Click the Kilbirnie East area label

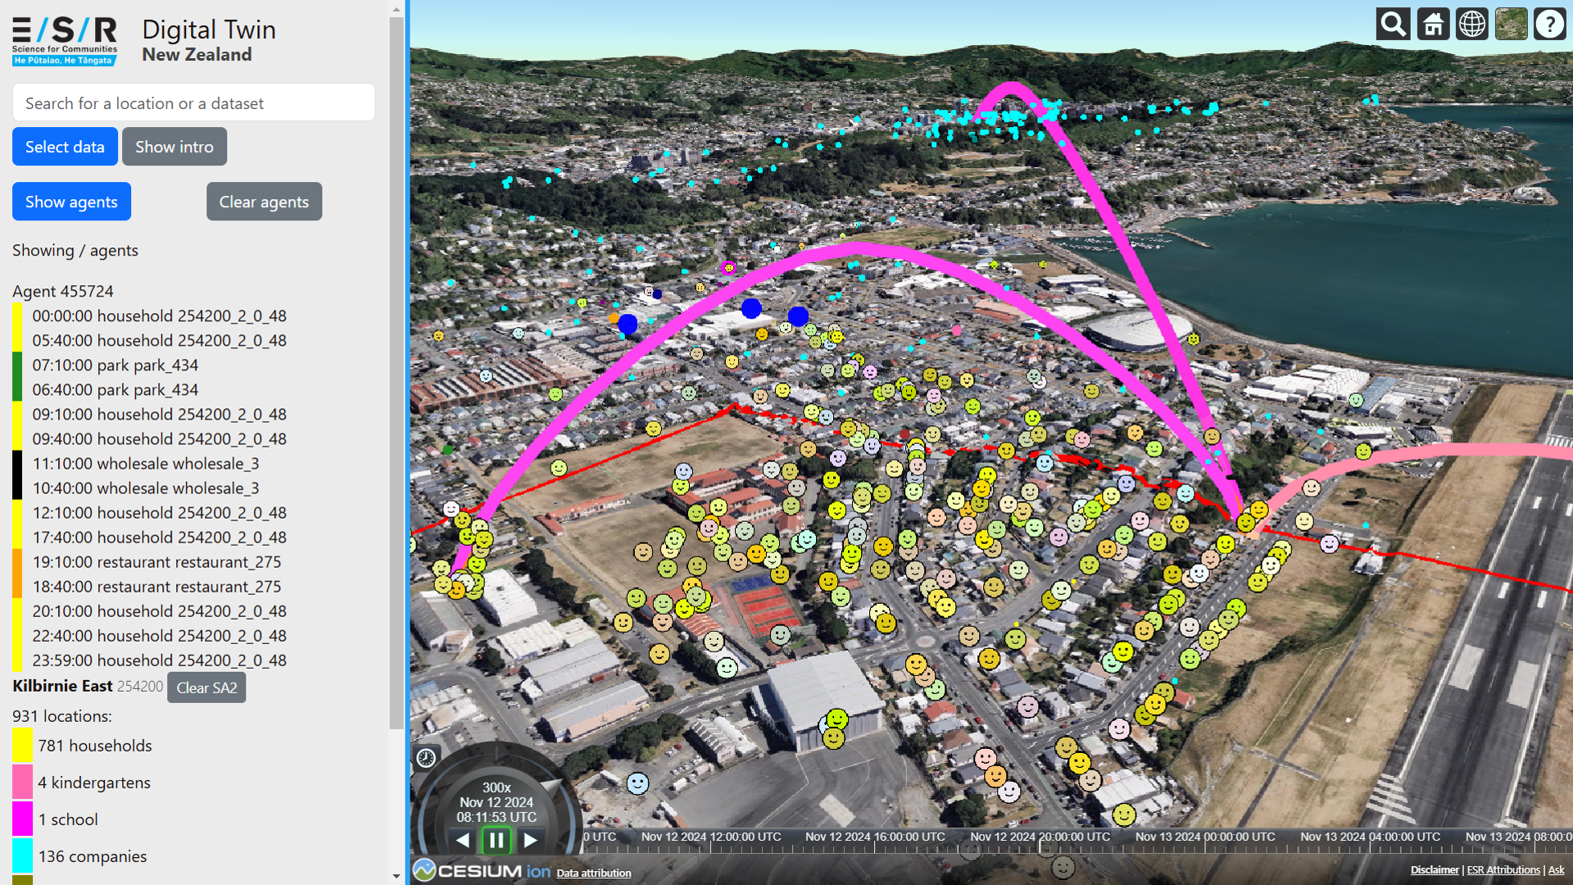(x=62, y=686)
